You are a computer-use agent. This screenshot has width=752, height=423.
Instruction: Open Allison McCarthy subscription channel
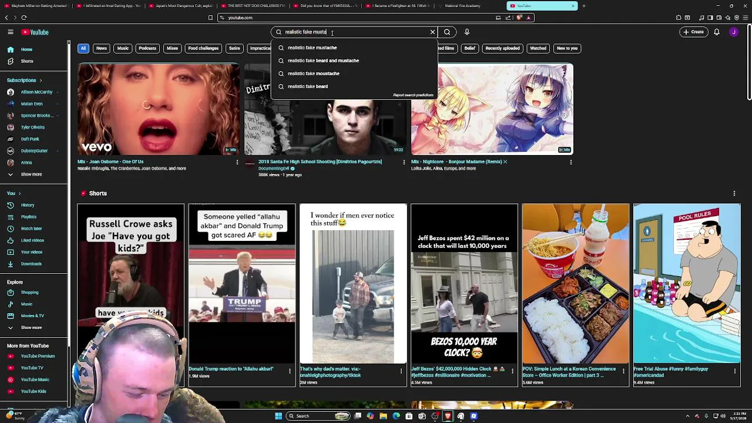point(35,92)
